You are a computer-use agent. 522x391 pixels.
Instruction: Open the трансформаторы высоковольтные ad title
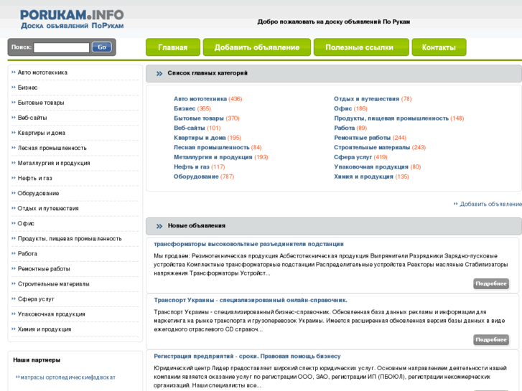[x=248, y=244]
